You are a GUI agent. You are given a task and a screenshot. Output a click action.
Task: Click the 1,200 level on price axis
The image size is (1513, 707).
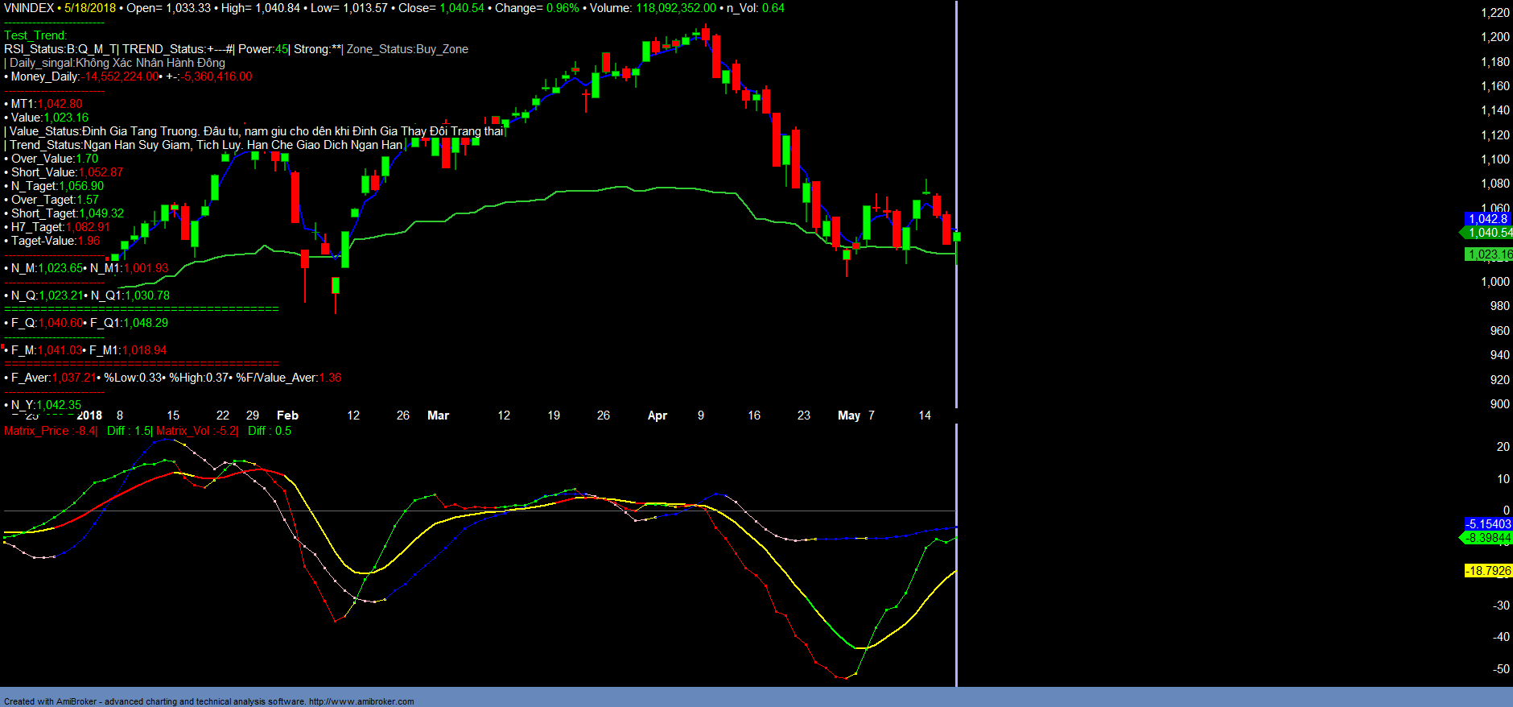[x=1495, y=37]
